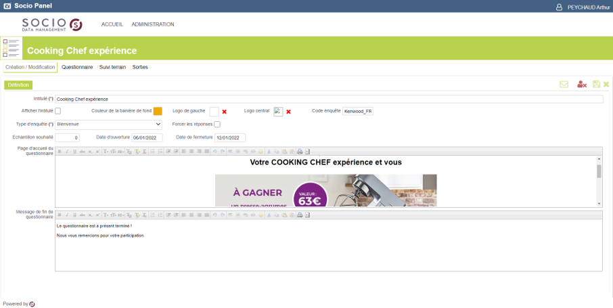Image resolution: width=613 pixels, height=308 pixels.
Task: Print content from welcome page editor toolbar
Action: point(300,152)
